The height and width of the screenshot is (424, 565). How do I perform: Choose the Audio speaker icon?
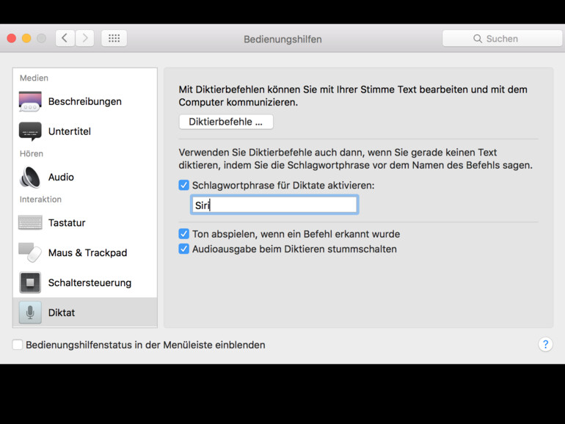point(30,178)
